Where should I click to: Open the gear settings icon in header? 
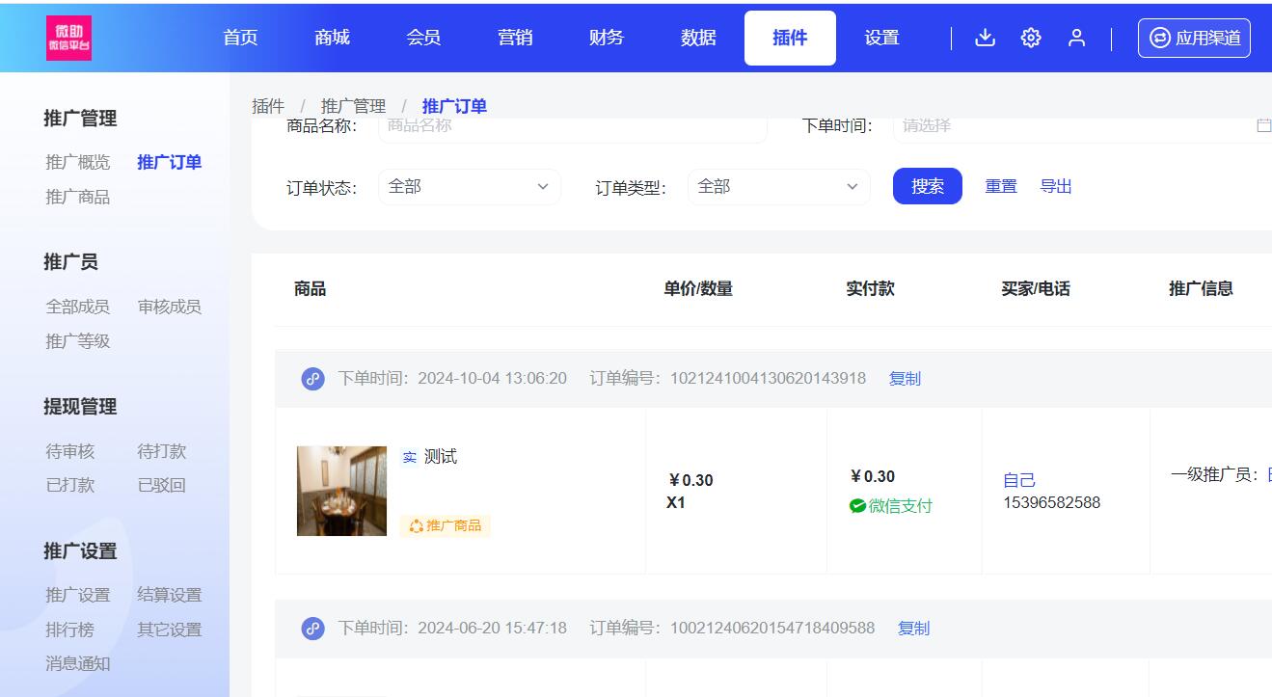(1031, 38)
